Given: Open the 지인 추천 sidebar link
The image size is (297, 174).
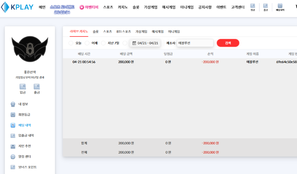Looking at the screenshot, I should point(25,146).
